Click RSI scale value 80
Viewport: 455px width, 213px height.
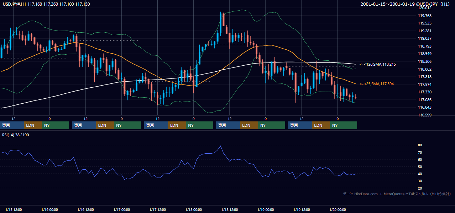click(420, 145)
